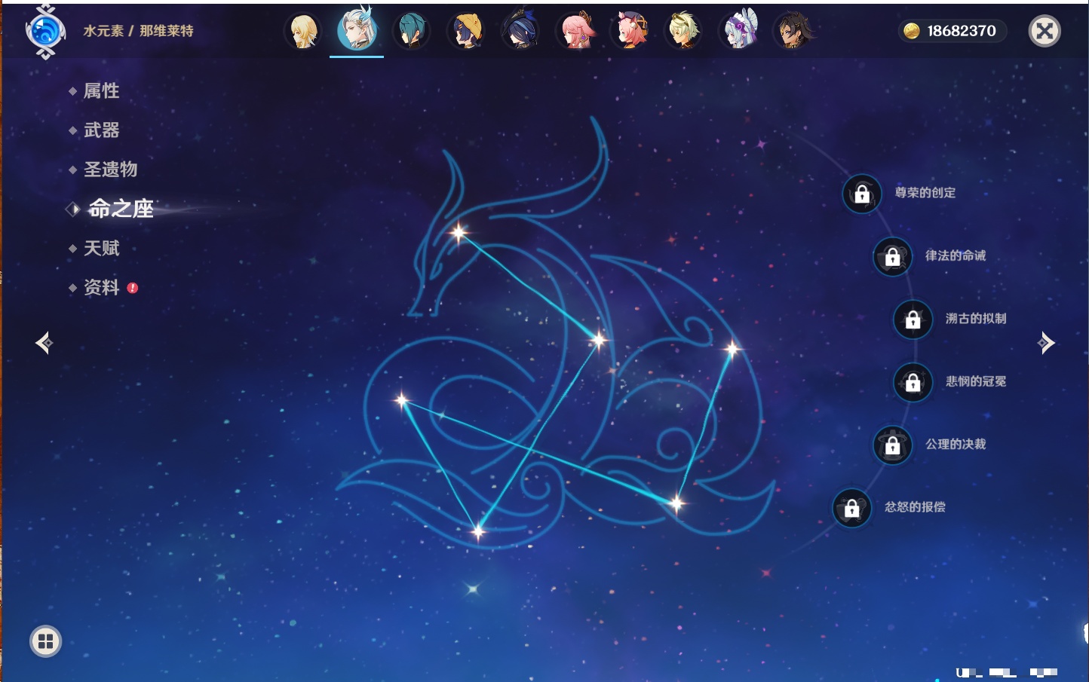Viewport: 1089px width, 682px height.
Task: Go to the 圣遗物 artifacts tab
Action: [110, 170]
